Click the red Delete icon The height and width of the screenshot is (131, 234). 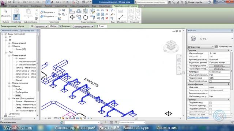tap(107, 18)
